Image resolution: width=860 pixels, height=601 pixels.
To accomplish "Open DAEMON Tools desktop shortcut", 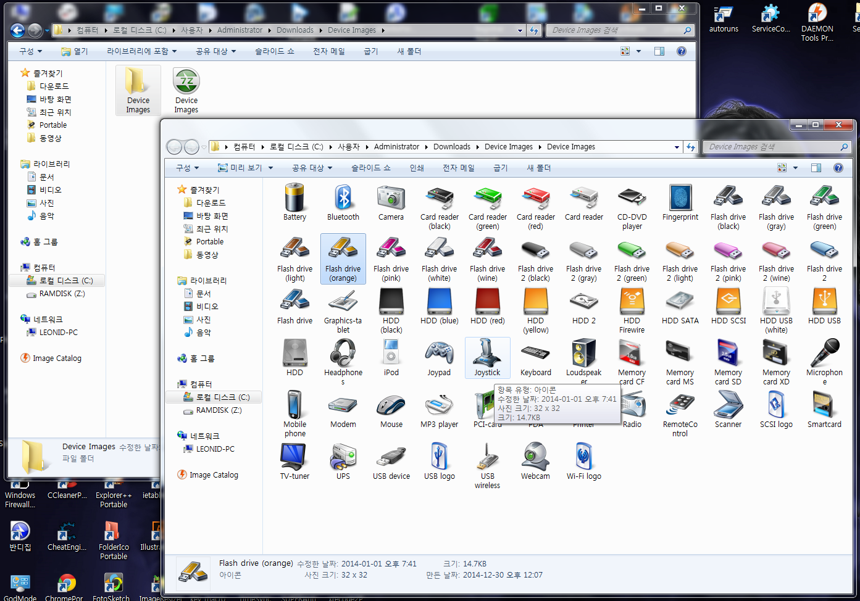I will tap(817, 22).
